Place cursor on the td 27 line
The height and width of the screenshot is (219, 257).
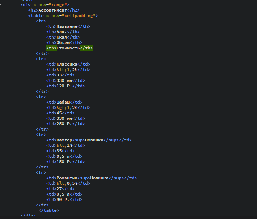(x=61, y=189)
